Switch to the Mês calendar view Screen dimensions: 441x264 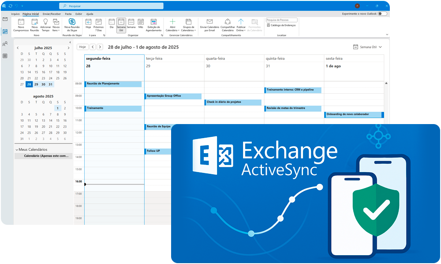click(141, 22)
